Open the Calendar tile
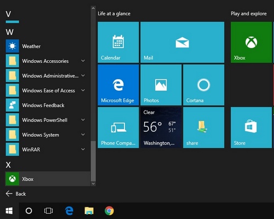 [118, 42]
